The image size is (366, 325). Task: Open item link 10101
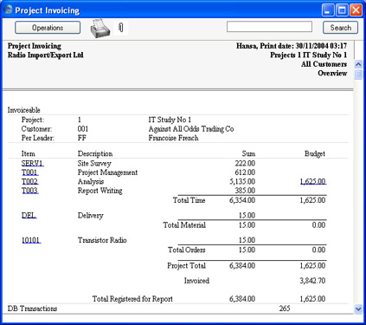[x=31, y=240]
